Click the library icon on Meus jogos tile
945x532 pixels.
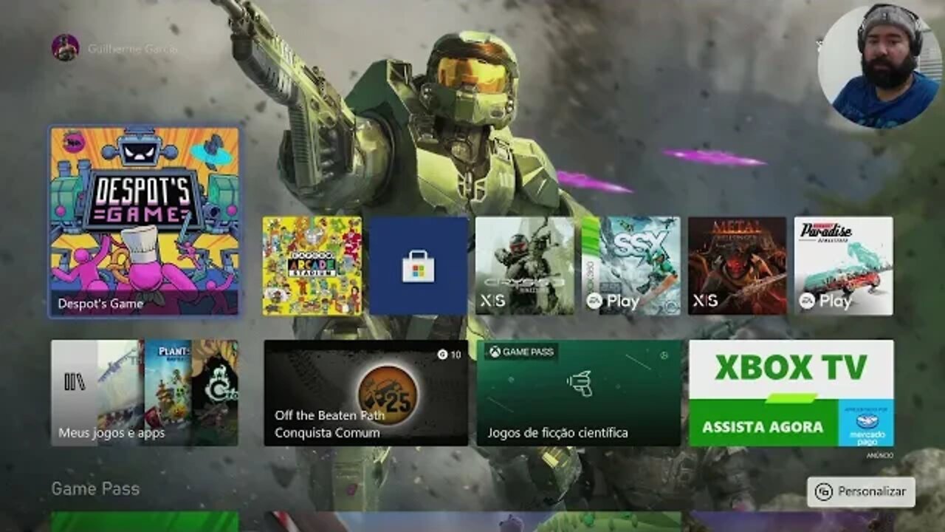click(x=74, y=382)
